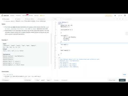Click the side tab at editor right edge

pos(127,33)
